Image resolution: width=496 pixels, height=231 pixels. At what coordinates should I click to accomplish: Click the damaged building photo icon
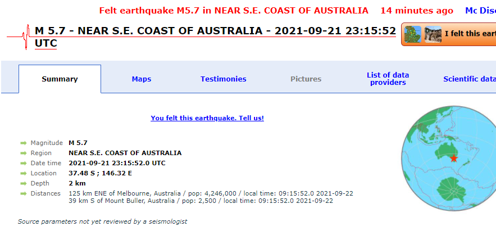click(x=433, y=34)
